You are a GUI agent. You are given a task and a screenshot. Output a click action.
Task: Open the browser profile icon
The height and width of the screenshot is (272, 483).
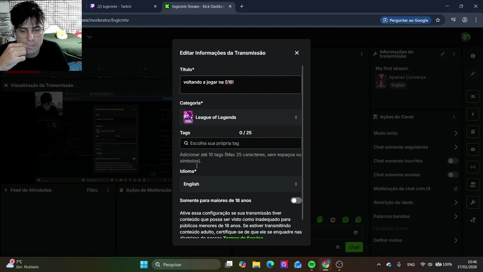click(465, 20)
